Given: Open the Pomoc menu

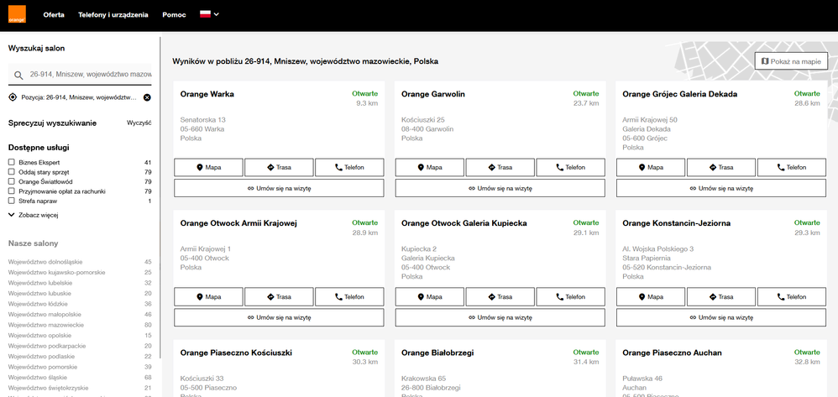Looking at the screenshot, I should click(174, 15).
